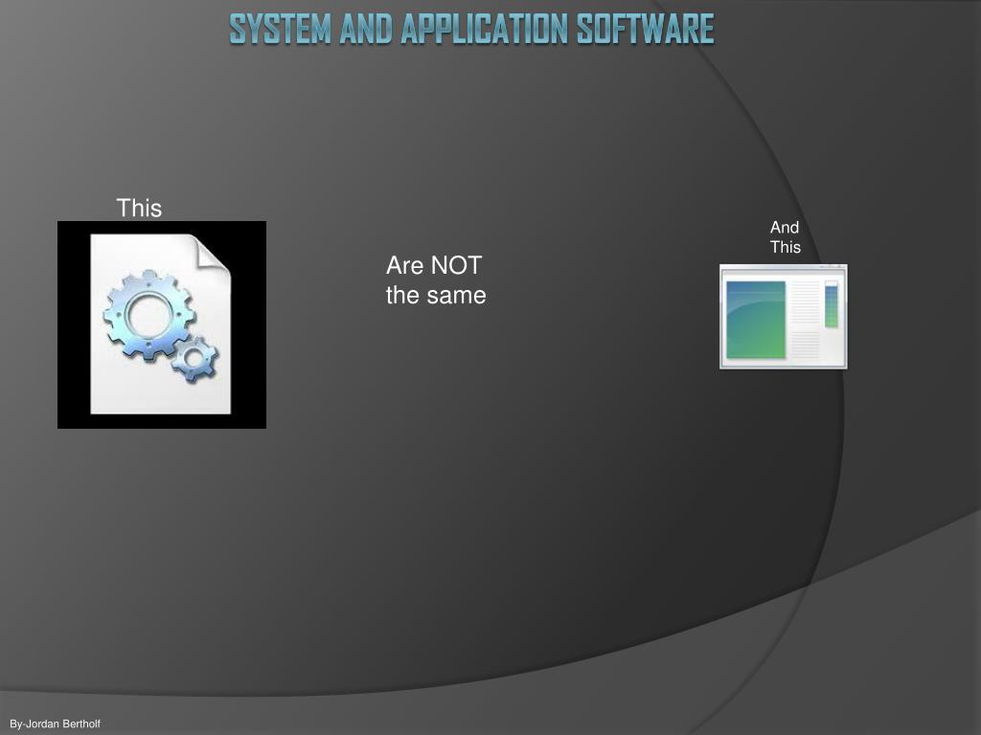The width and height of the screenshot is (981, 735).
Task: Click the word 'NOT' in the center text
Action: [456, 266]
